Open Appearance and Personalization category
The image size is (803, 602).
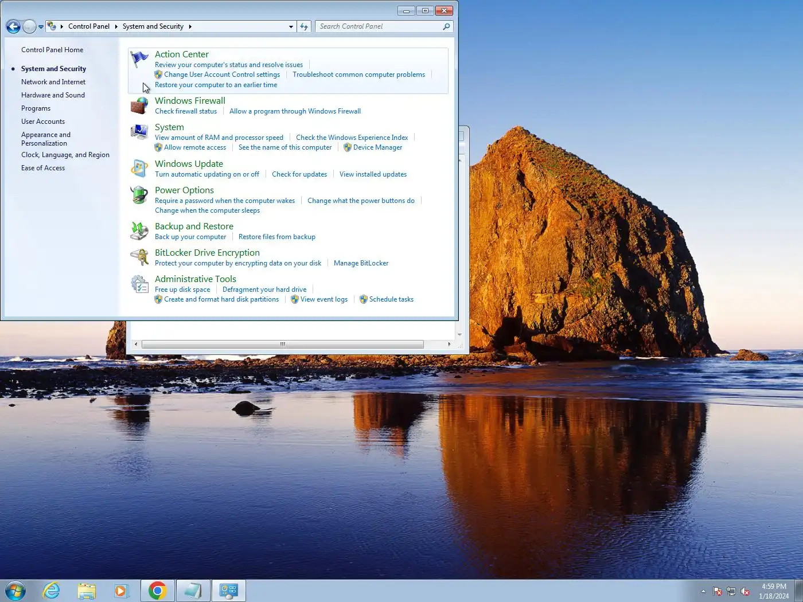pos(46,139)
